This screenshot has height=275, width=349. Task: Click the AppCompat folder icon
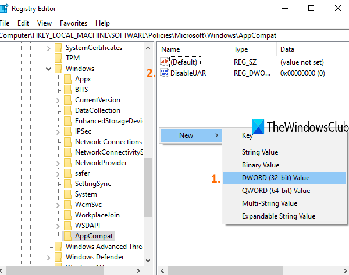(68, 236)
